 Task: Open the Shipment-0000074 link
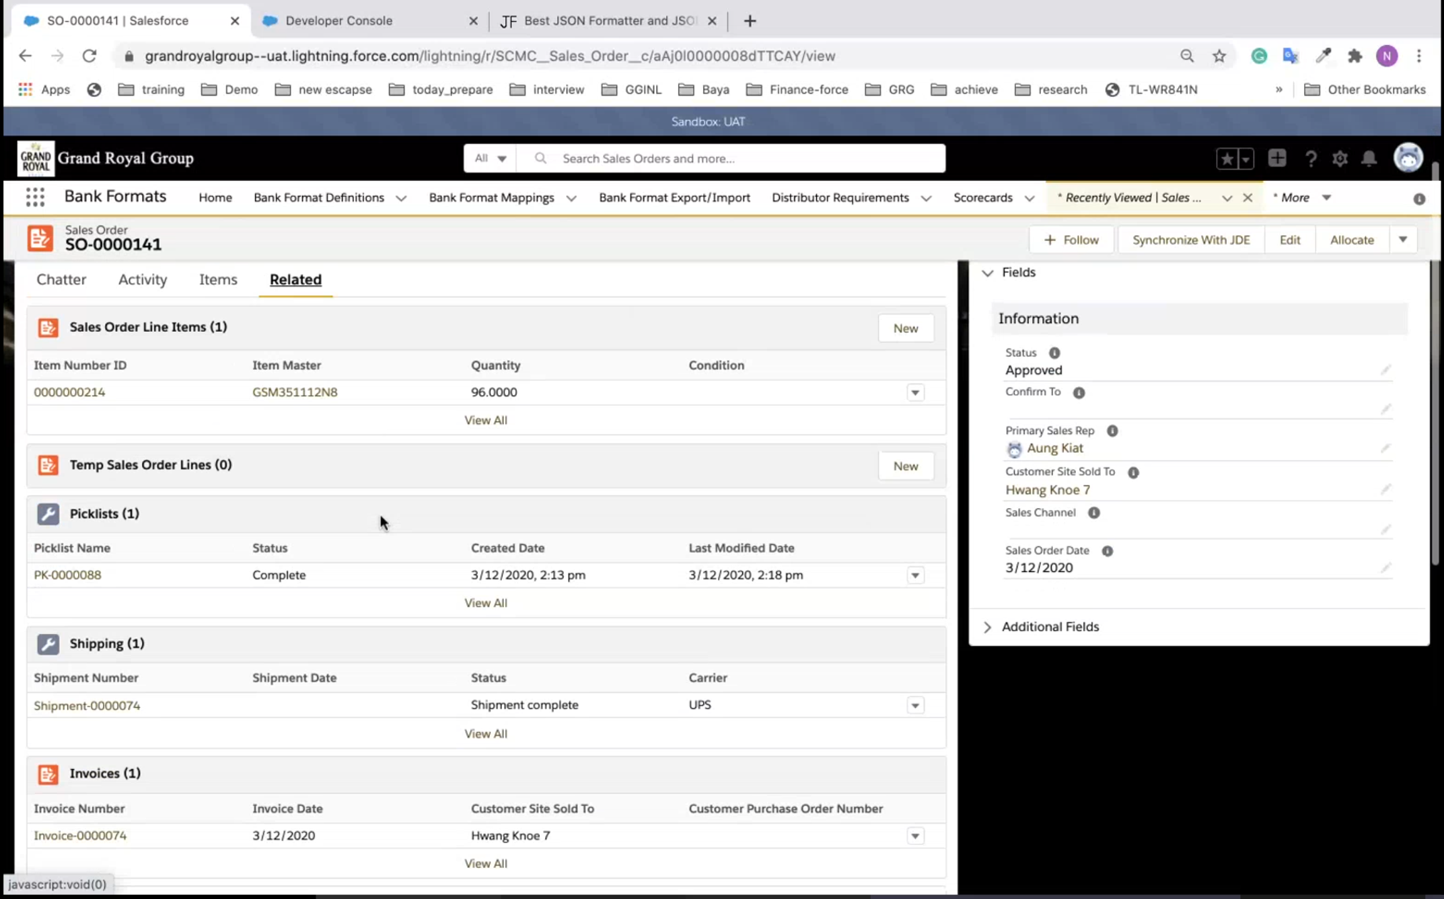(87, 705)
